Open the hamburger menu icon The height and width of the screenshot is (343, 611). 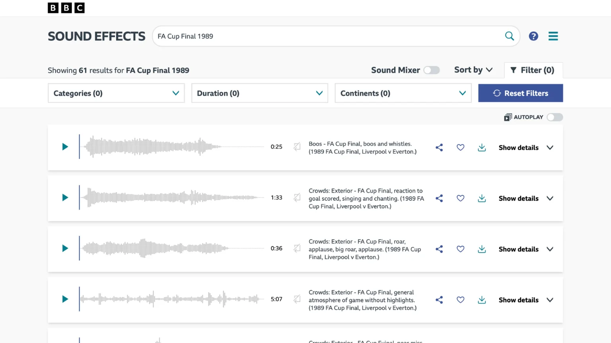pos(553,36)
